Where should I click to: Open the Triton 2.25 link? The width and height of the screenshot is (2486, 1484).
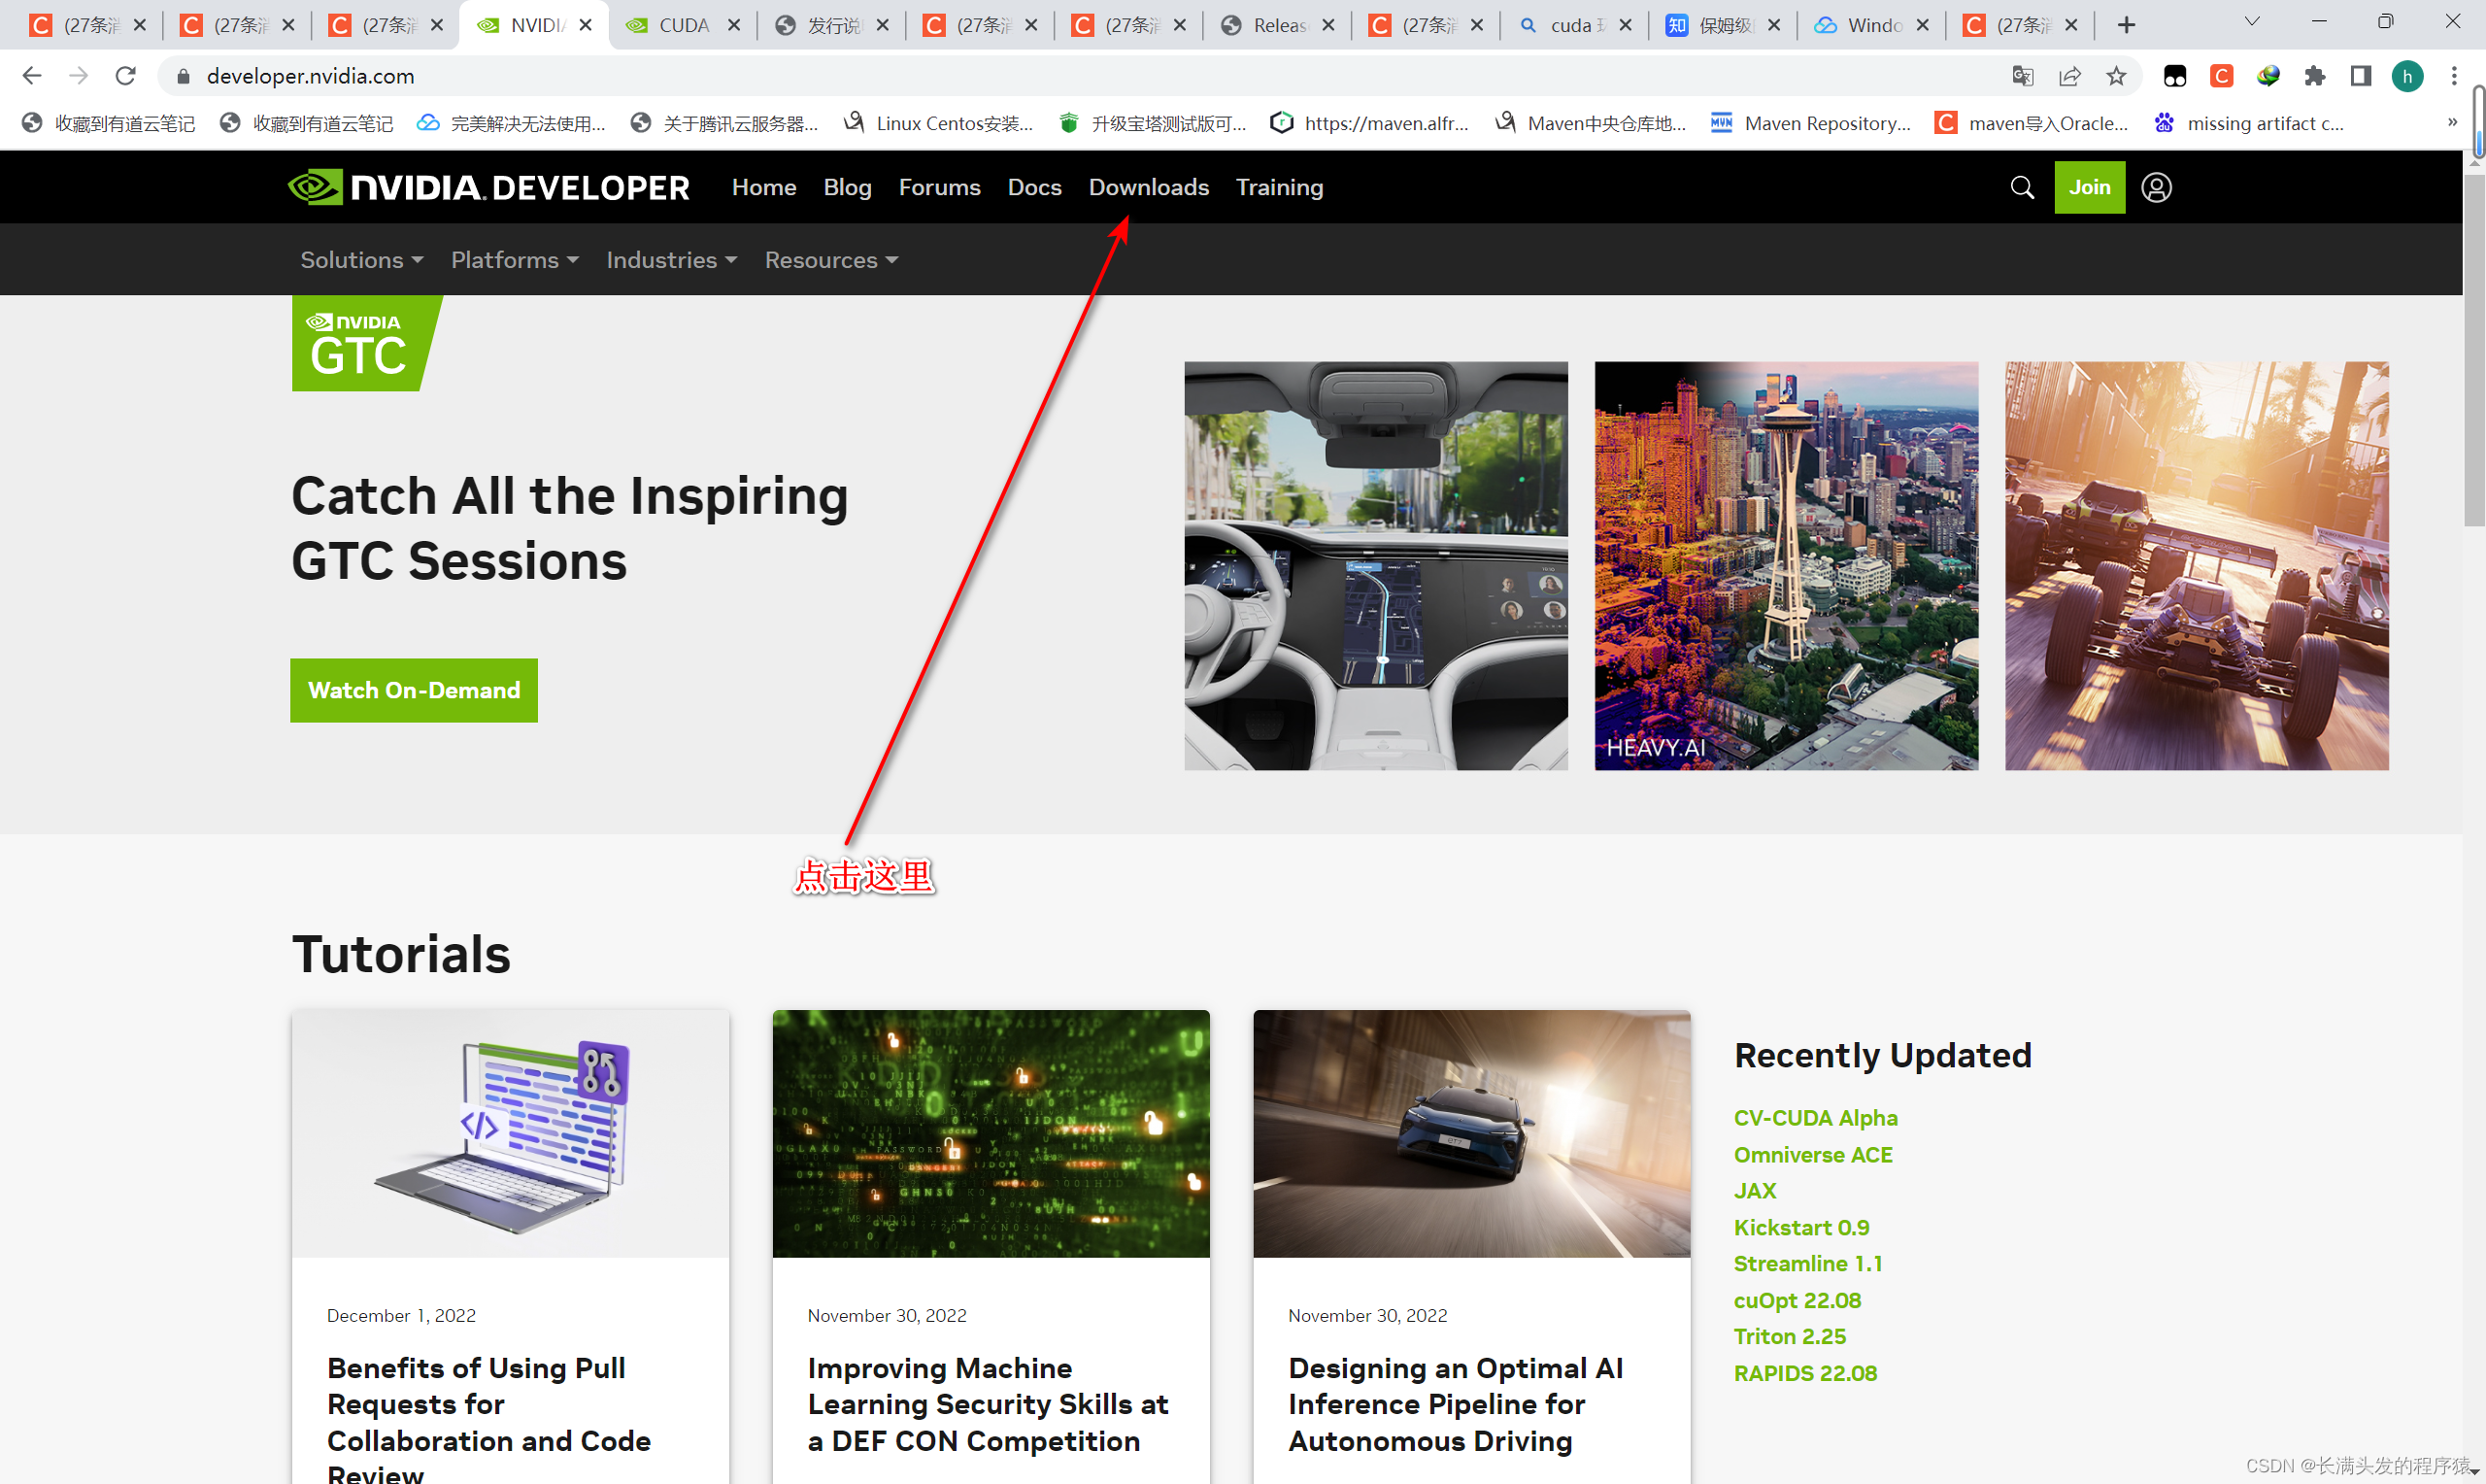(1790, 1337)
